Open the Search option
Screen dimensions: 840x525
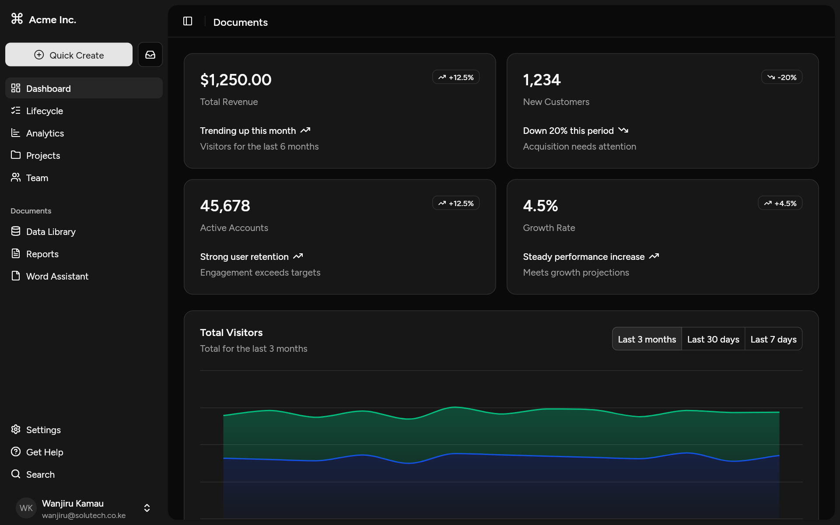pyautogui.click(x=84, y=474)
